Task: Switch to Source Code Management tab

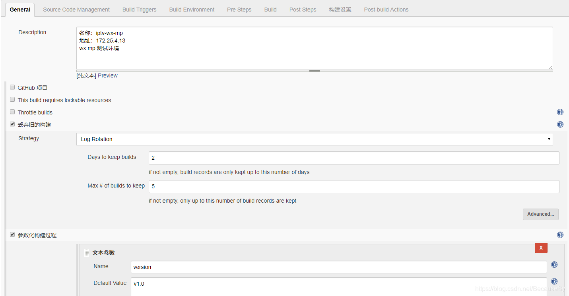Action: point(76,10)
